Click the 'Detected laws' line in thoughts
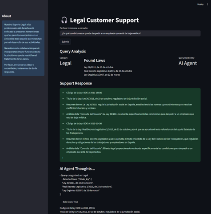 pyautogui.click(x=76, y=179)
